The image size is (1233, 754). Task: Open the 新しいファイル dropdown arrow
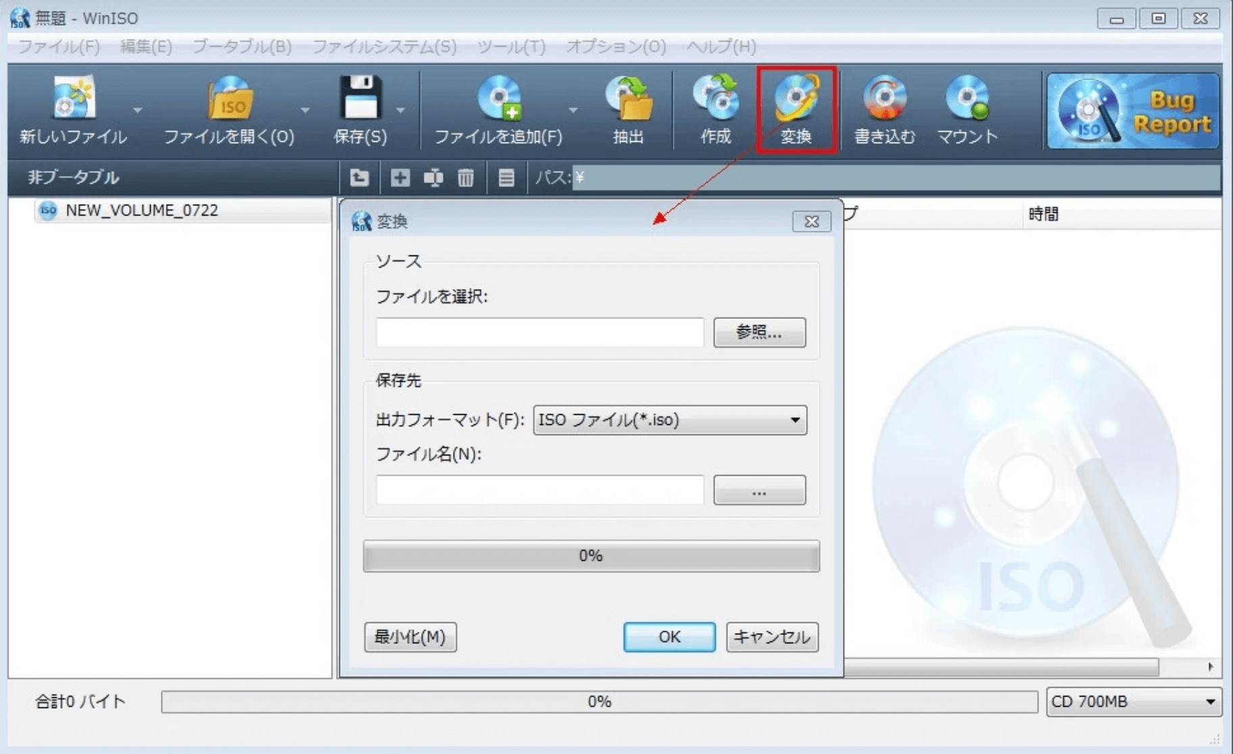[137, 109]
